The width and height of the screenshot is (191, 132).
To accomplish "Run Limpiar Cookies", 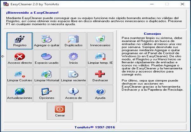I will point(20,76).
